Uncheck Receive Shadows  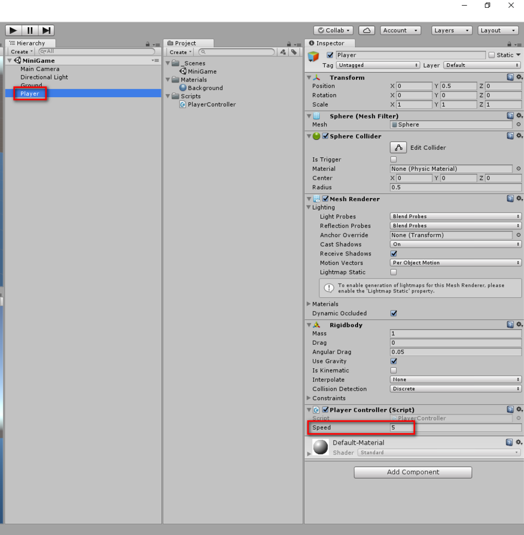coord(394,253)
